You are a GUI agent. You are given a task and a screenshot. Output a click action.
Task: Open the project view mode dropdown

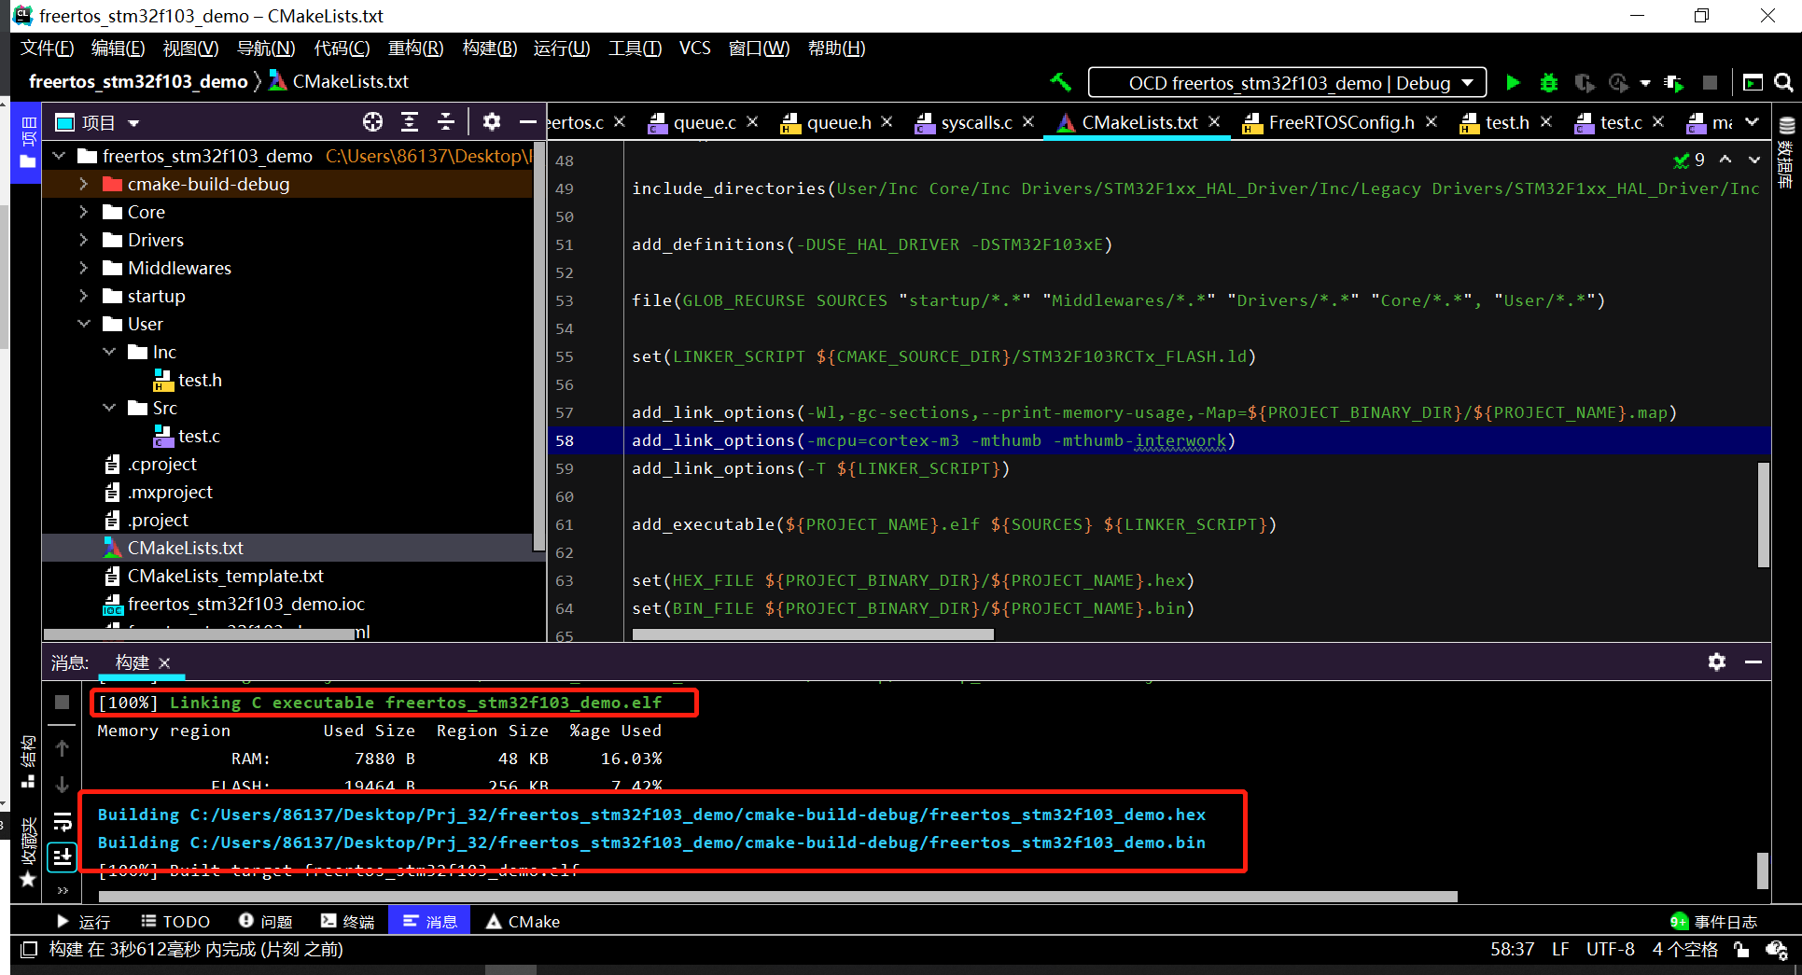133,123
